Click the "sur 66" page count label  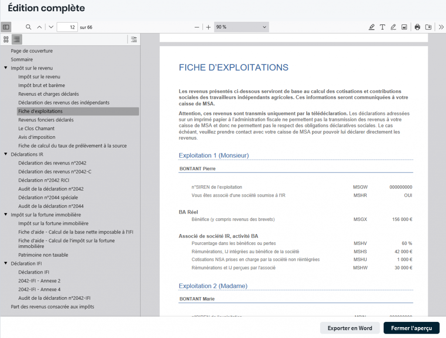[x=86, y=27]
